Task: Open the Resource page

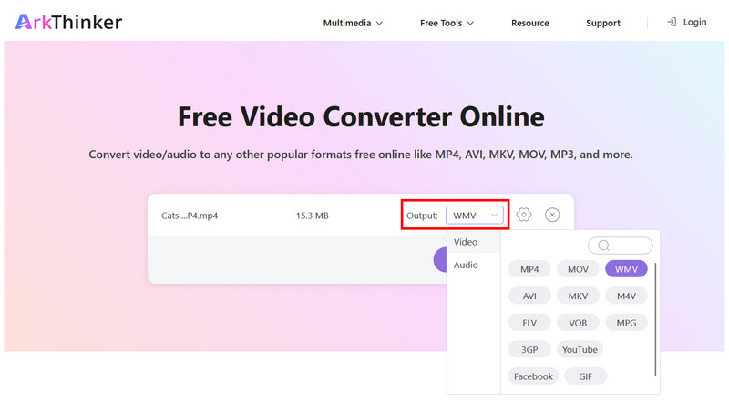Action: pyautogui.click(x=530, y=23)
